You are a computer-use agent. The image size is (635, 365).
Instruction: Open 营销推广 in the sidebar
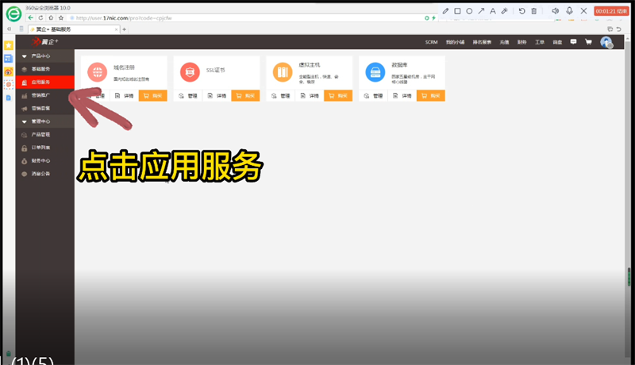45,95
